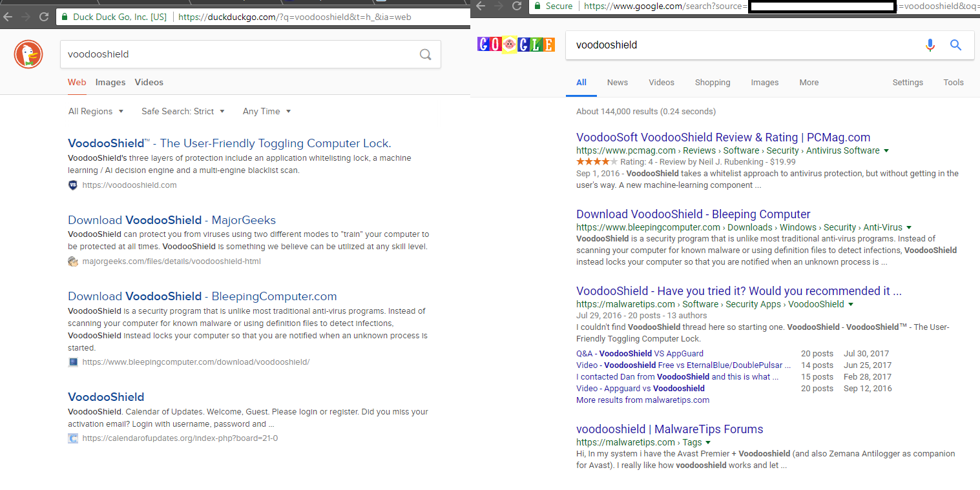Viewport: 980px width, 490px height.
Task: Open 'VoodooShield - Have you tried it?' result
Action: [x=739, y=291]
